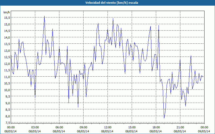Click the 14,0 y-axis value
The image size is (215, 134).
(7, 38)
